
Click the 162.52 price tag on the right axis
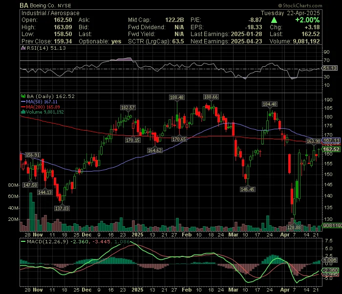pos(331,149)
